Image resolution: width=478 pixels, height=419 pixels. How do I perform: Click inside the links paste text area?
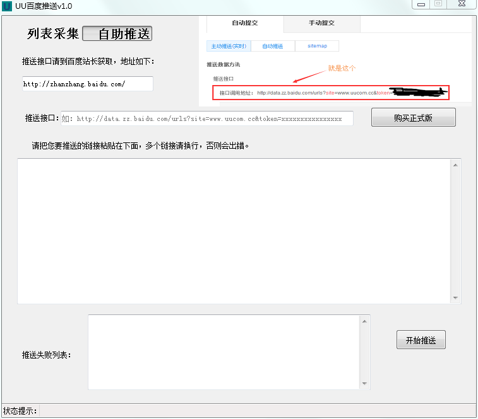coord(234,231)
